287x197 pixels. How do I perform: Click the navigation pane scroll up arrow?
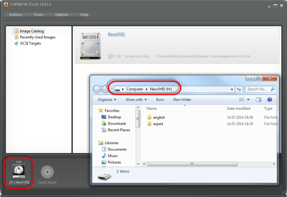[138, 107]
